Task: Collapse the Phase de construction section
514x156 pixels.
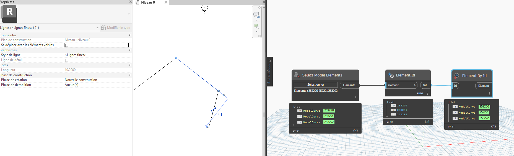Action: 129,75
